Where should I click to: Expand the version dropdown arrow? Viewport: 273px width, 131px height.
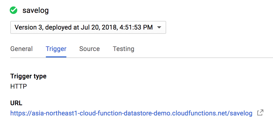coord(159,27)
